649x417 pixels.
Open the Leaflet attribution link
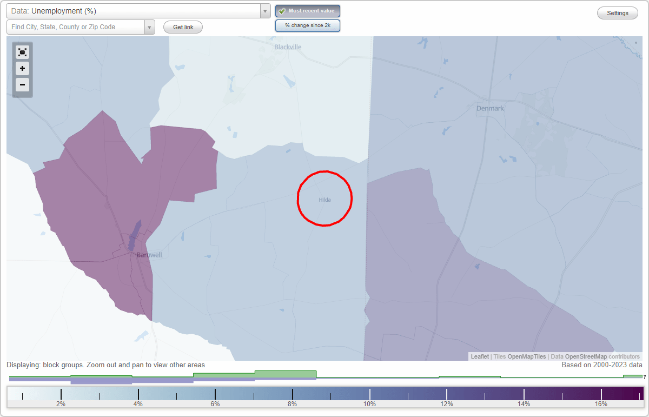pos(480,356)
